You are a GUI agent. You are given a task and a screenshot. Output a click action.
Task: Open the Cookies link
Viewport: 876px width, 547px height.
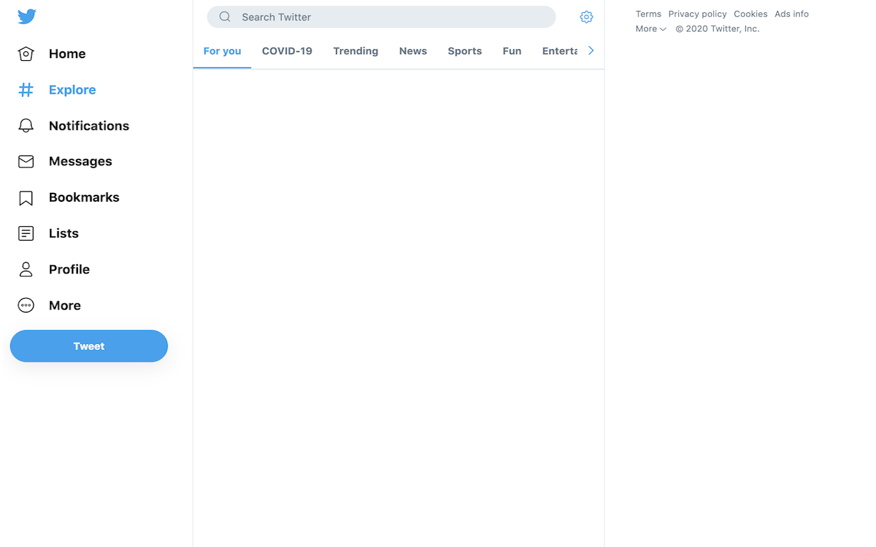pyautogui.click(x=751, y=14)
